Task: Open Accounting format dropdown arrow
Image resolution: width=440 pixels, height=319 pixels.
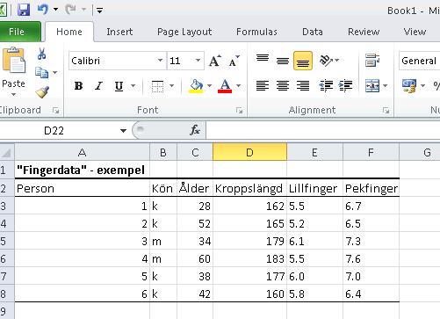Action: coord(422,86)
